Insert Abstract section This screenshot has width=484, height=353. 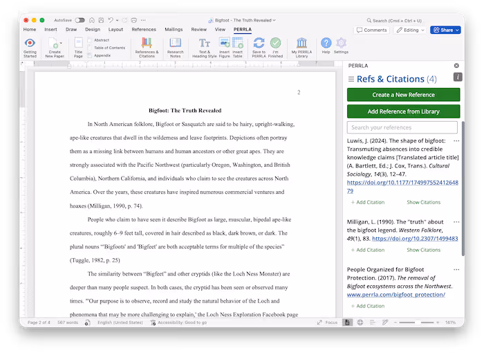(x=99, y=40)
